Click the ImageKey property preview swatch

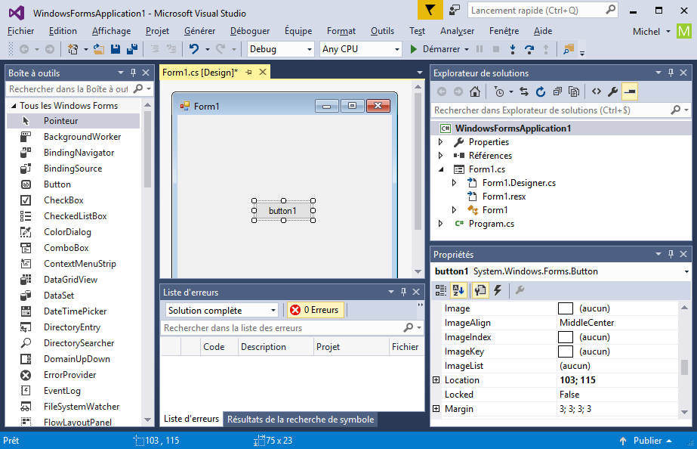point(565,351)
